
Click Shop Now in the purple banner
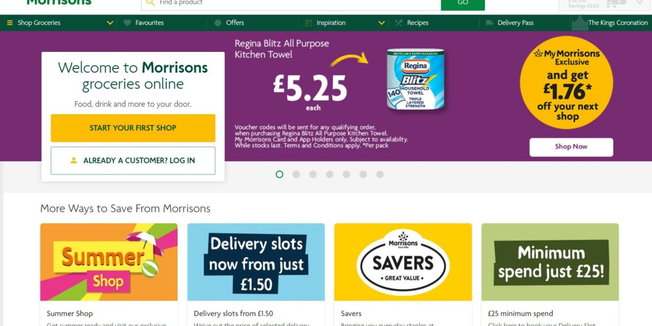[571, 147]
